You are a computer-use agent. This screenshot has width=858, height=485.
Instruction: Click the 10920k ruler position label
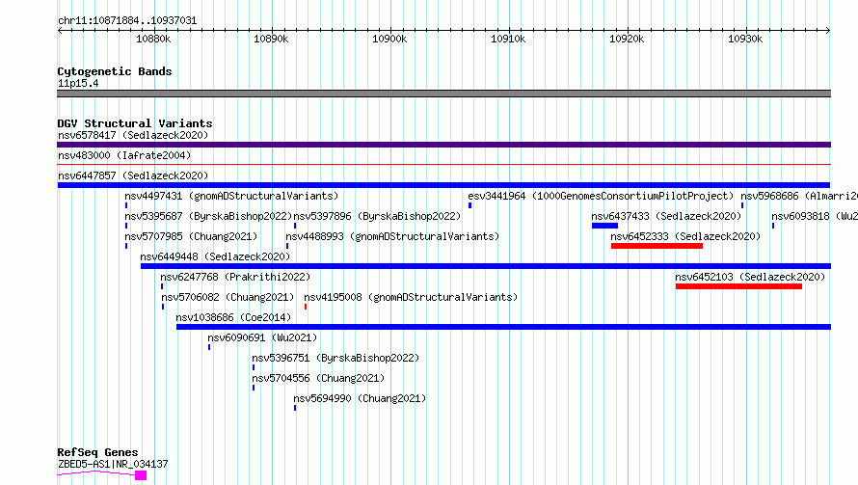click(627, 39)
